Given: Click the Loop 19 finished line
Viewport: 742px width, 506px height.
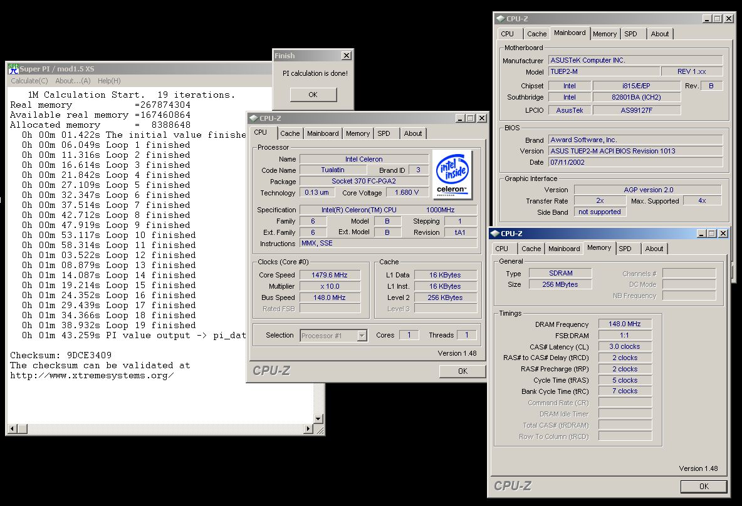Looking at the screenshot, I should 109,326.
